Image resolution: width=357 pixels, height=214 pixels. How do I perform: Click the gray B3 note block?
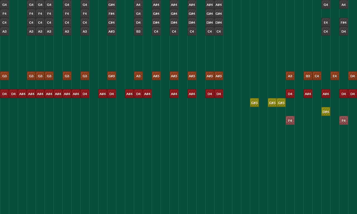pyautogui.click(x=138, y=31)
